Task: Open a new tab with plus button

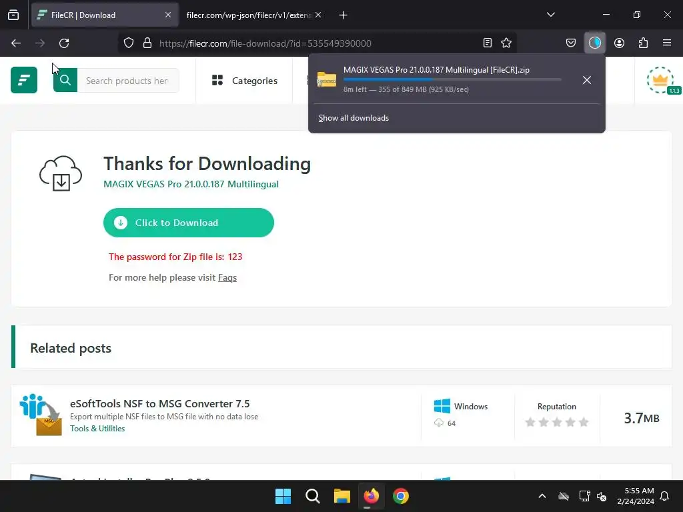Action: point(344,15)
